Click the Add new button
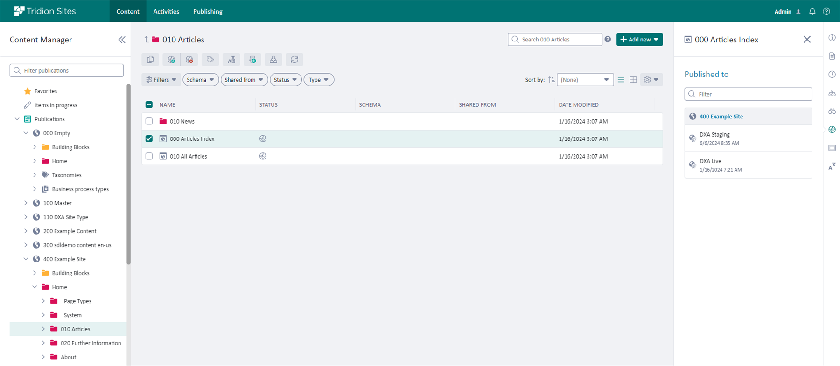 coord(639,40)
